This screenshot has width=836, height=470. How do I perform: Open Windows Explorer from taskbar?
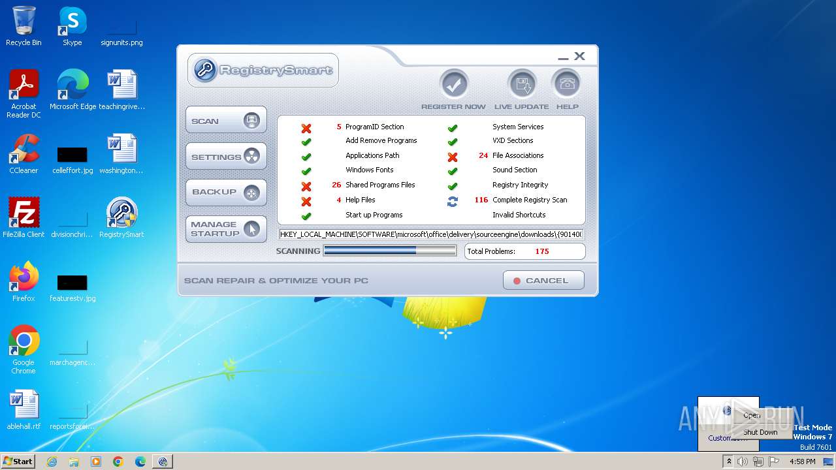74,462
